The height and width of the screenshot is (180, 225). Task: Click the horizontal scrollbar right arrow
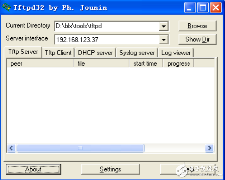(209, 148)
